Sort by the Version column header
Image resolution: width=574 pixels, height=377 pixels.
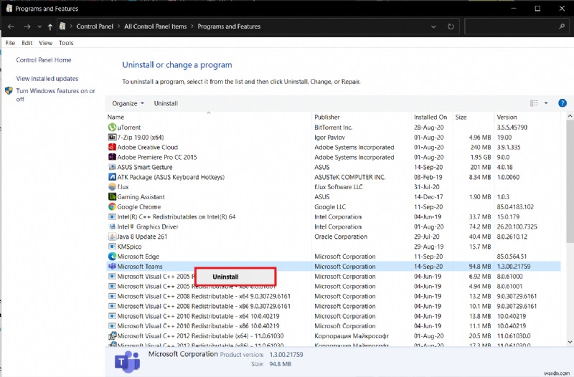[507, 117]
